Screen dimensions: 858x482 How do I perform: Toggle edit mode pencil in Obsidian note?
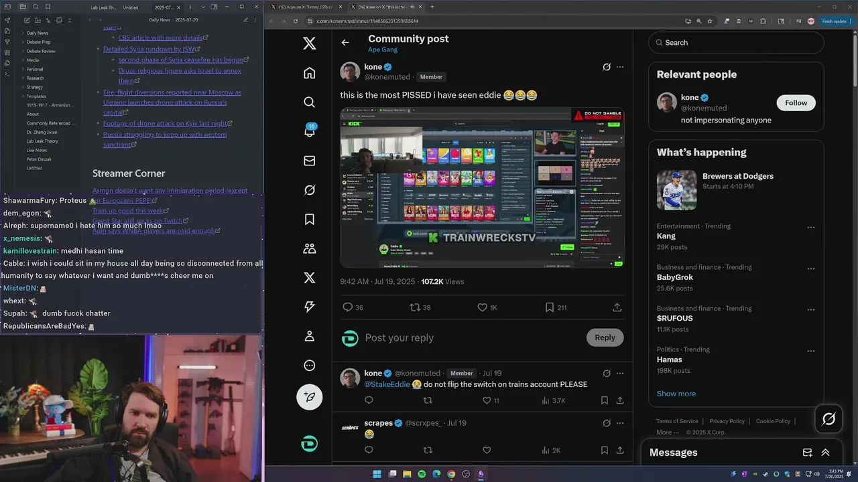tap(245, 20)
